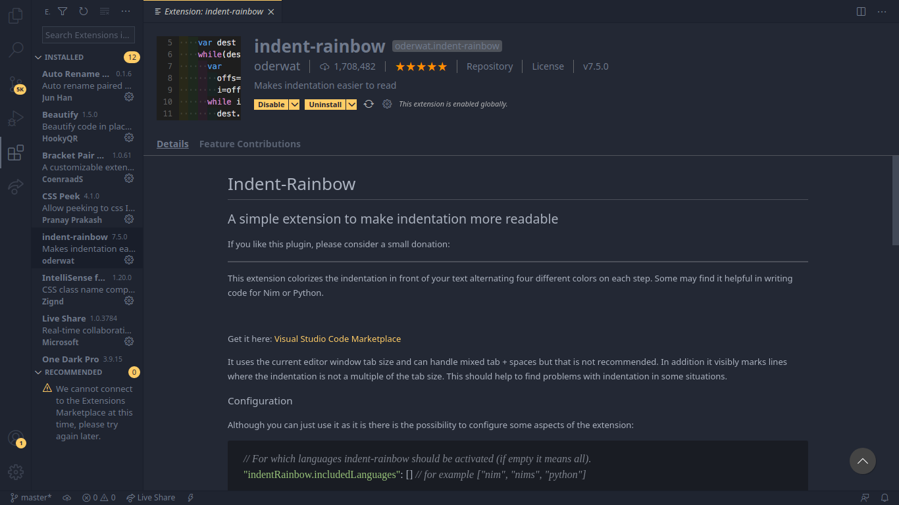Open the Run and Debug view
Screen dimensions: 899x505
pyautogui.click(x=16, y=119)
